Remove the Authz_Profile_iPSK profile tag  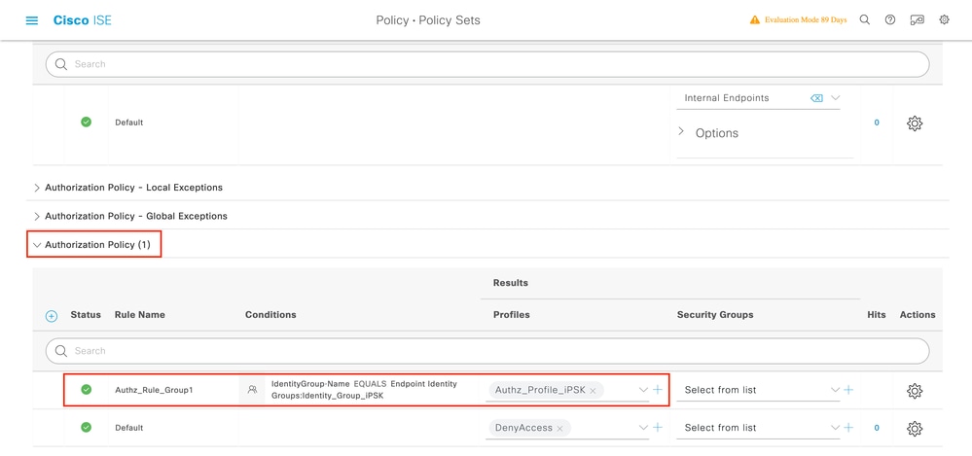coord(593,391)
